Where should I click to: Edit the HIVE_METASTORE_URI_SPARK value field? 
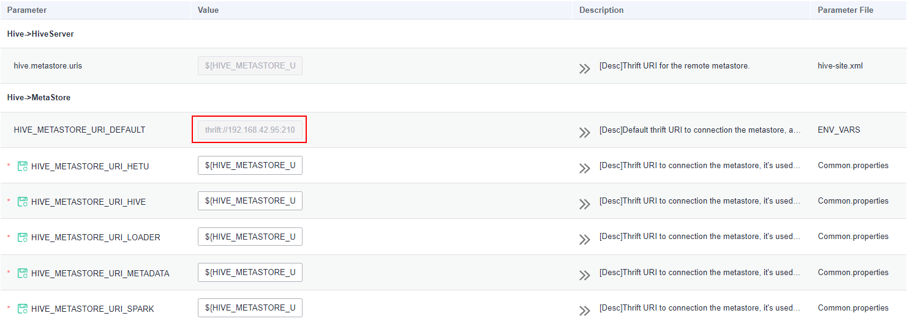[250, 308]
